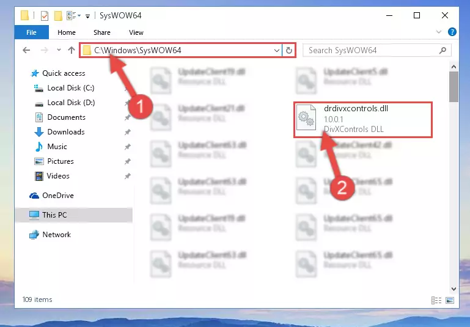
Task: Click the pin icon beside Videos
Action: coord(127,176)
